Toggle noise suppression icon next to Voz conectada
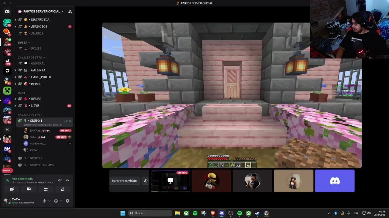This screenshot has width=389, height=218. point(60,180)
